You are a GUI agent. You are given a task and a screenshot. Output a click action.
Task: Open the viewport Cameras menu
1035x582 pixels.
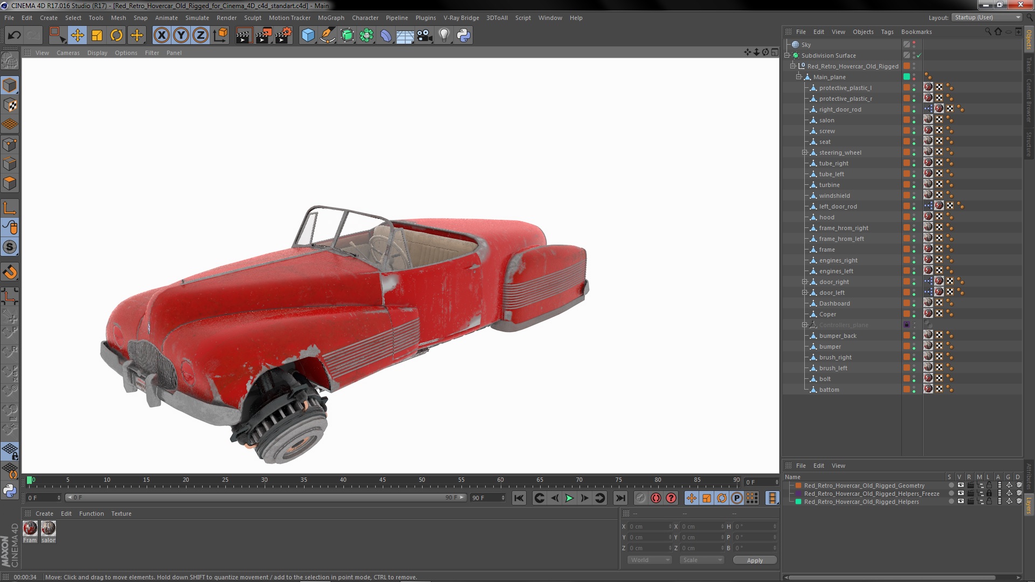[68, 53]
